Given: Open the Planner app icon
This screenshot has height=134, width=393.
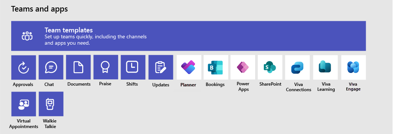Looking at the screenshot, I should click(x=189, y=67).
